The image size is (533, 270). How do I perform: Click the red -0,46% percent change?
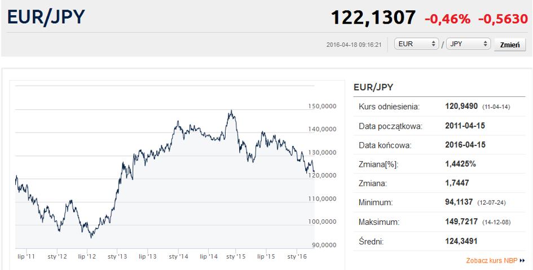coord(447,19)
